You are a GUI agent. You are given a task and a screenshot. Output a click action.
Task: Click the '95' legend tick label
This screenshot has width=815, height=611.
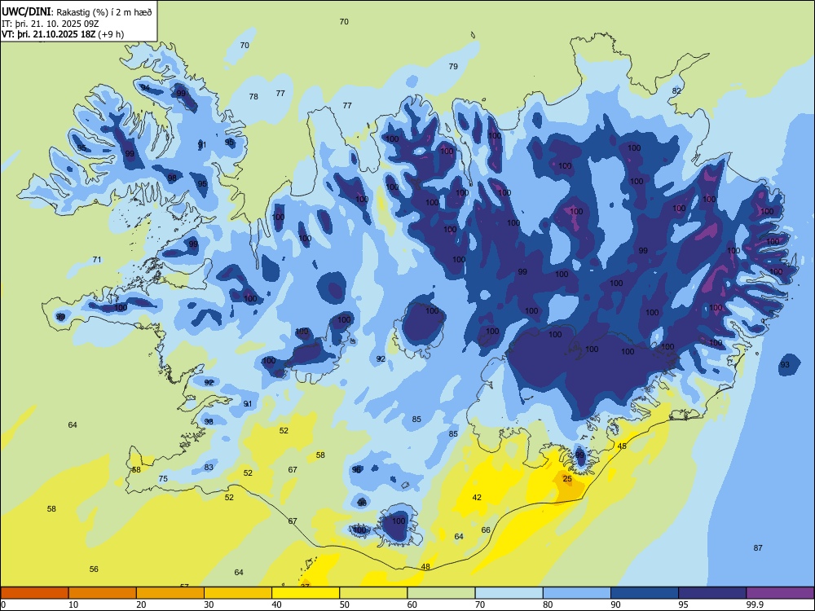click(683, 604)
